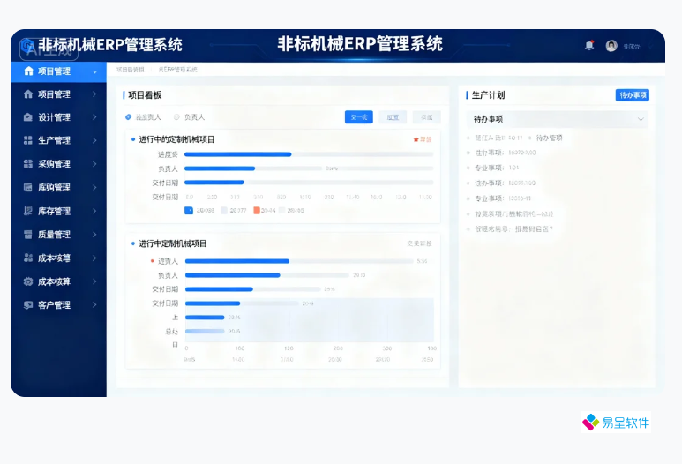
Task: Click the 生产计划 panel heading
Action: [x=488, y=95]
